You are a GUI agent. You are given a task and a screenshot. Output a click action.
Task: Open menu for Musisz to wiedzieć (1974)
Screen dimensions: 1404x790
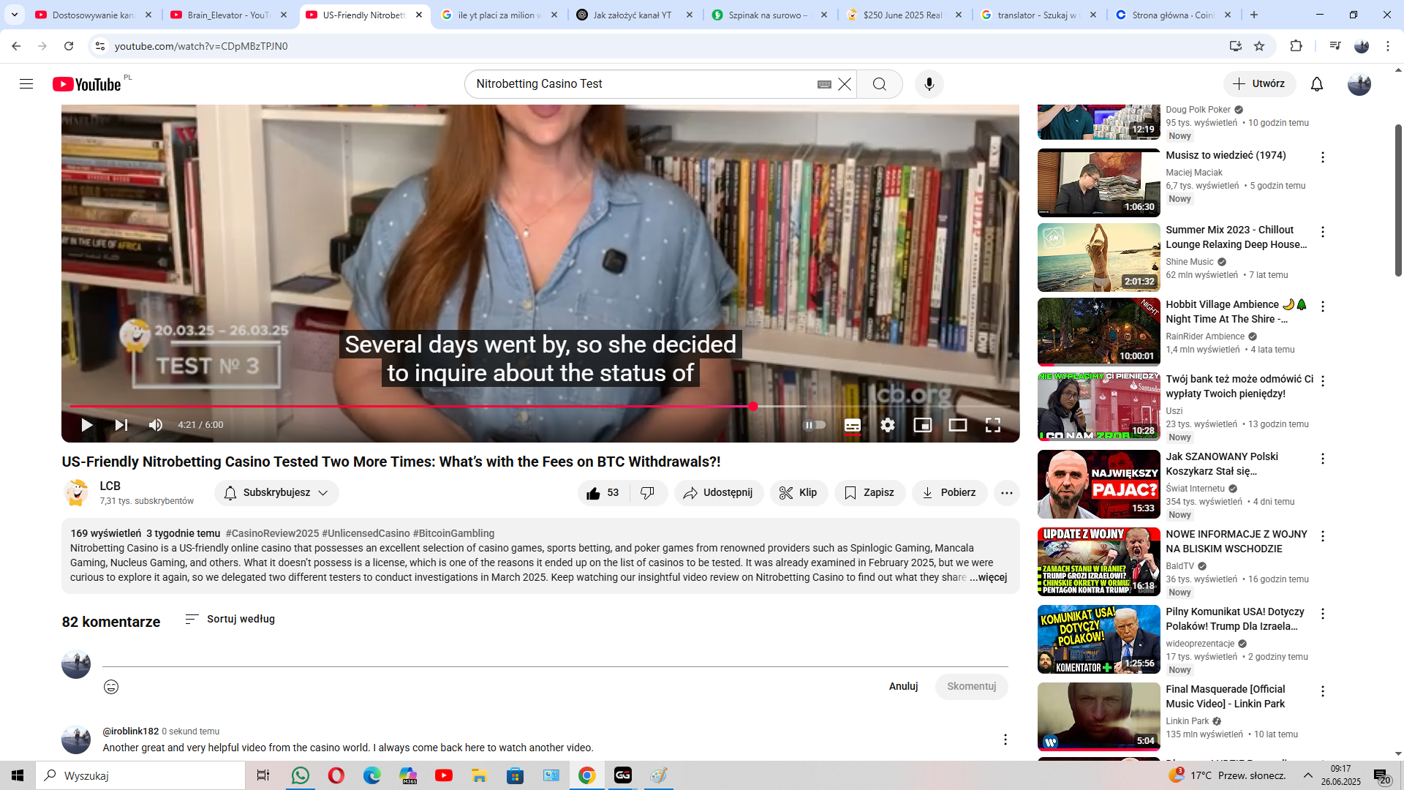pyautogui.click(x=1323, y=157)
